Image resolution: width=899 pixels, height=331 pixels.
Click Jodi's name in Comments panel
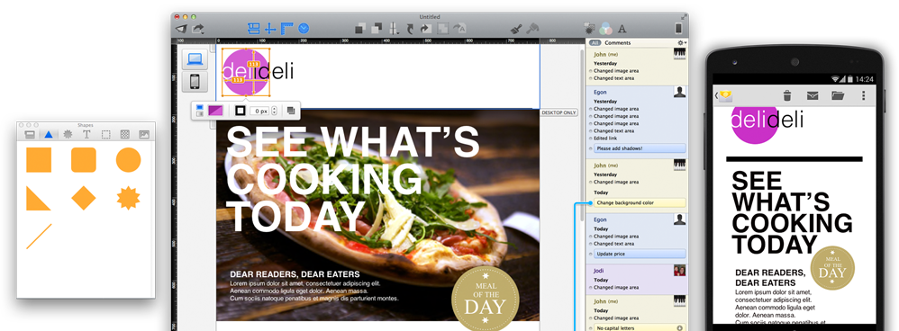(x=599, y=271)
